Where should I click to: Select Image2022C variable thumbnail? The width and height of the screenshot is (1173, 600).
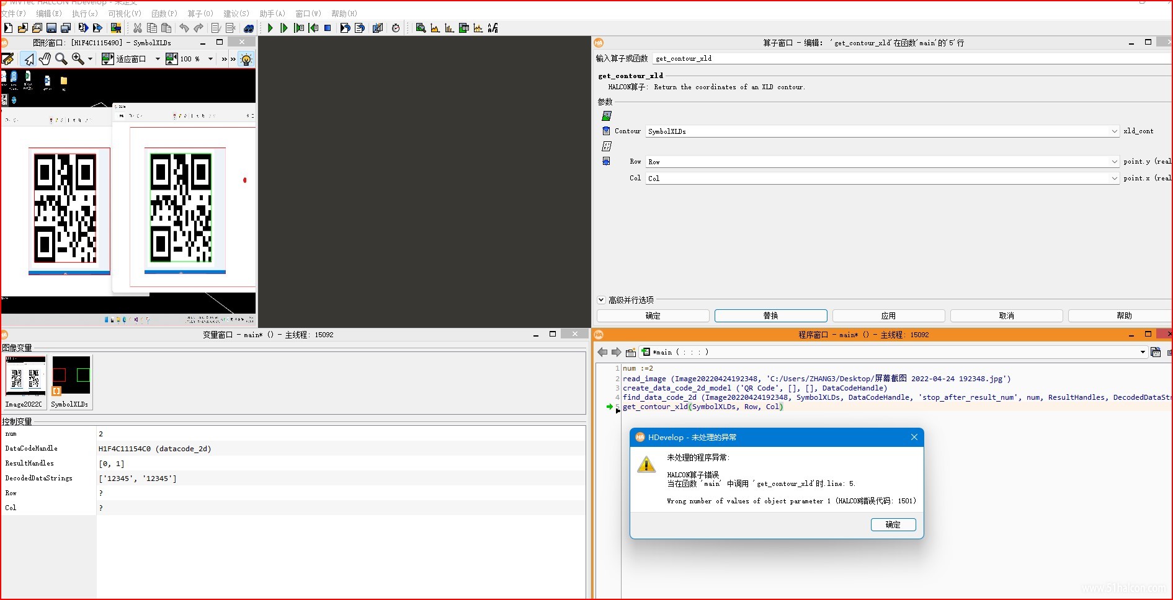click(x=25, y=382)
